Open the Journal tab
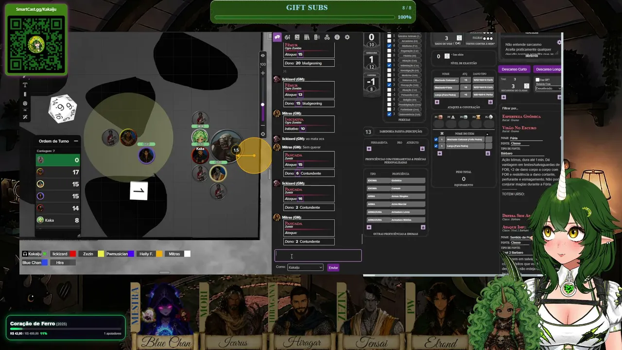622x350 pixels. (297, 37)
